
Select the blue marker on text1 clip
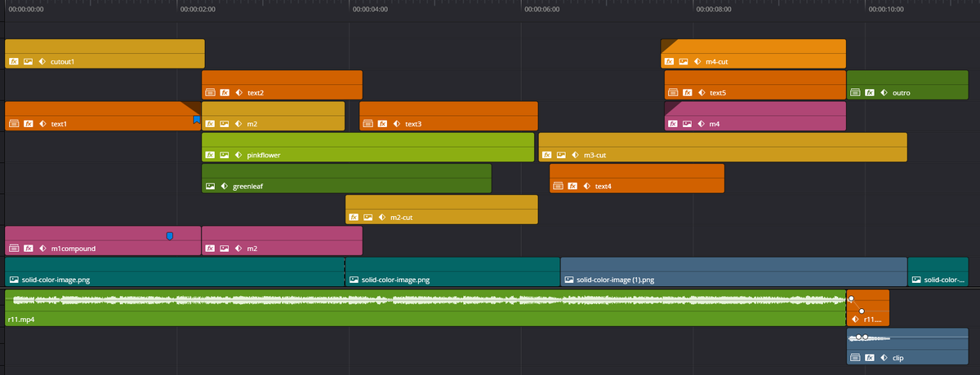point(197,119)
